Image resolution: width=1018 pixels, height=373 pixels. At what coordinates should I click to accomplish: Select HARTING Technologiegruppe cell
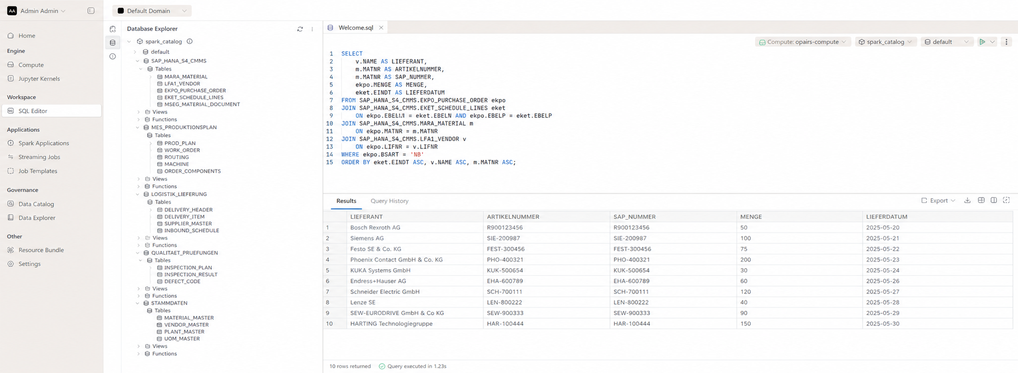point(415,324)
